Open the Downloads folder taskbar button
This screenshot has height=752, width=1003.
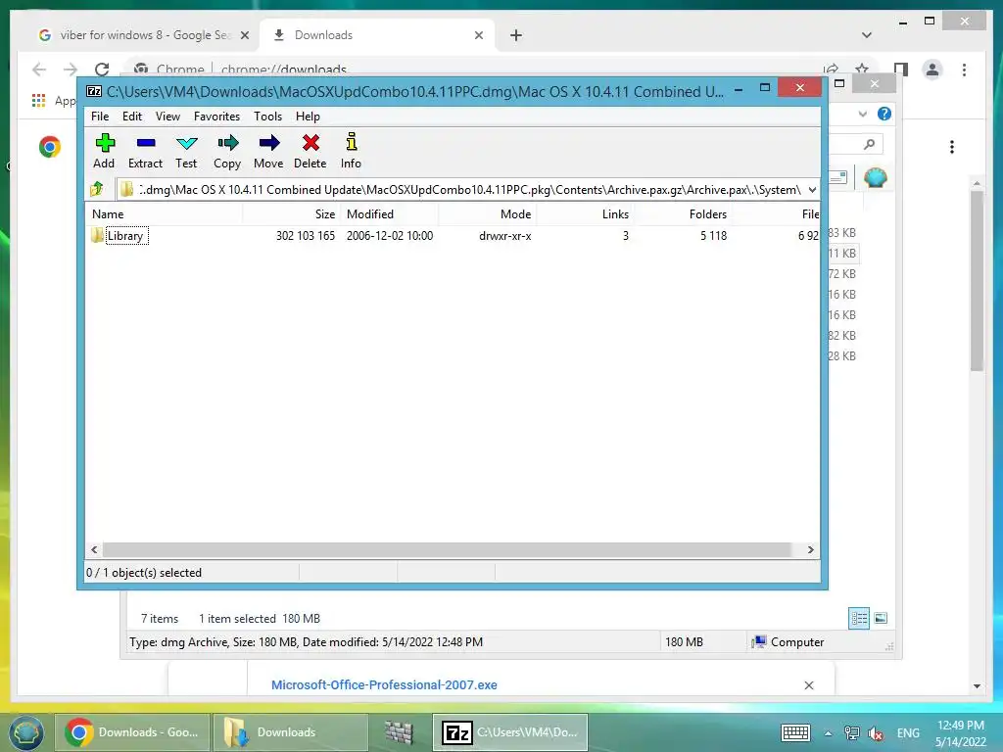290,732
